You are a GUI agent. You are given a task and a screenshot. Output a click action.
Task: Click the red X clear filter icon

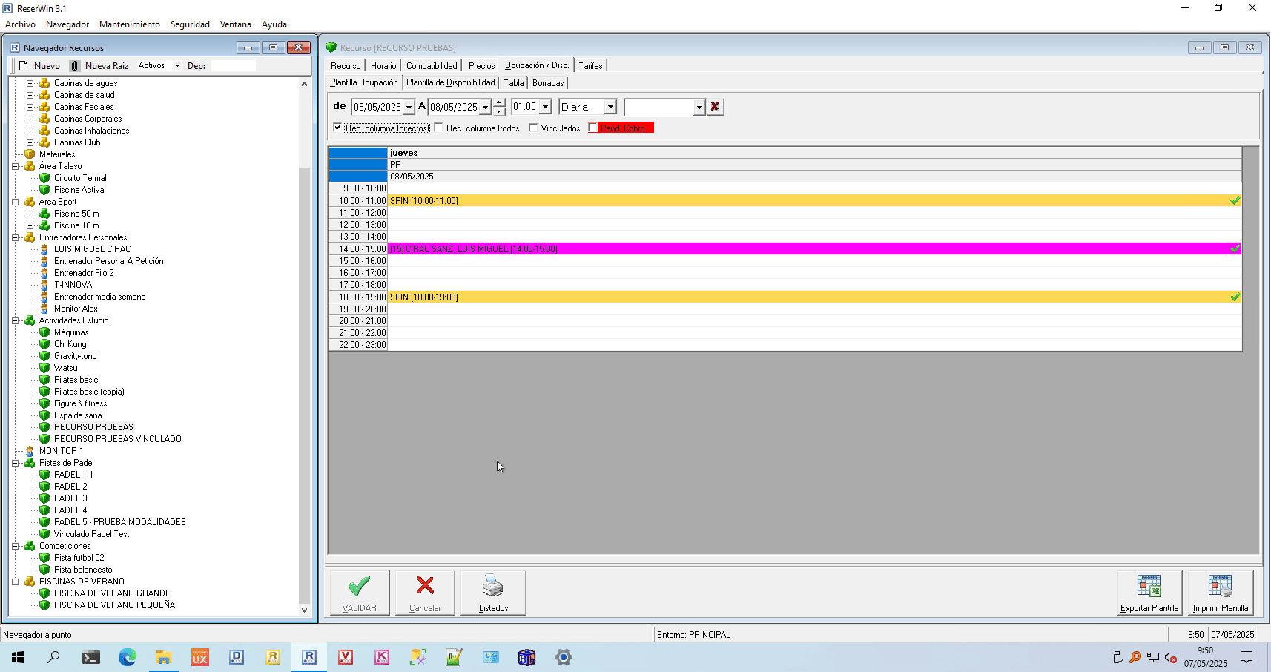(715, 107)
